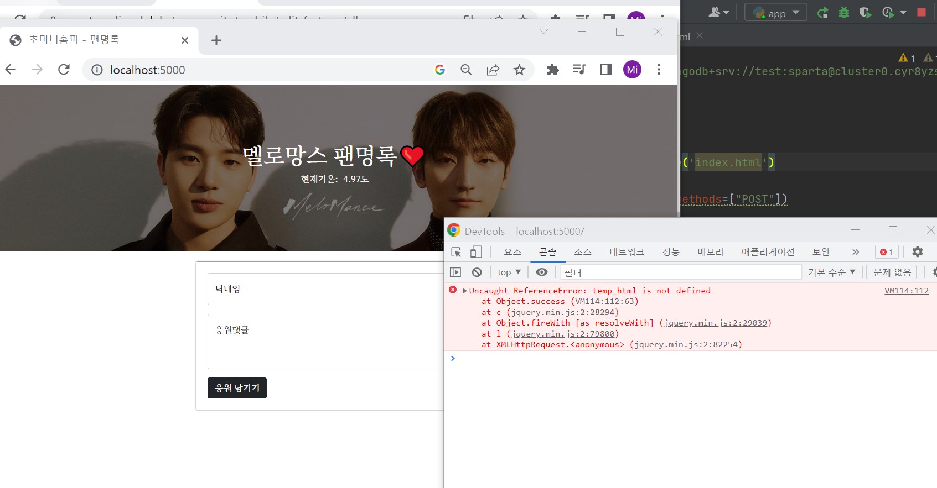937x488 pixels.
Task: Open the 기본 수준 log level dropdown
Action: point(831,272)
